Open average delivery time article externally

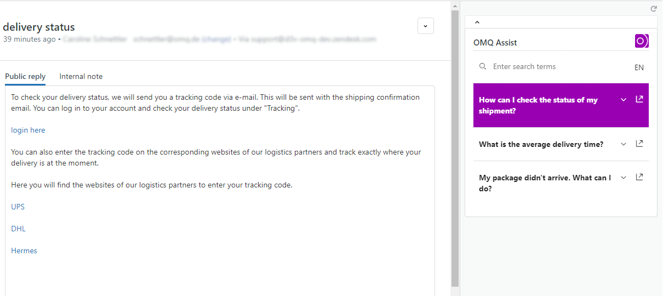(639, 144)
